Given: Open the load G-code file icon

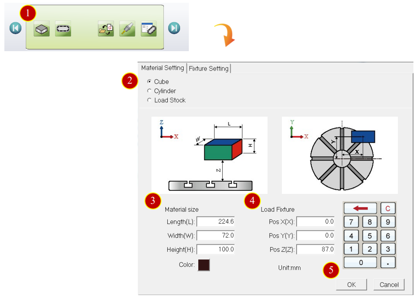Looking at the screenshot, I should tap(106, 29).
